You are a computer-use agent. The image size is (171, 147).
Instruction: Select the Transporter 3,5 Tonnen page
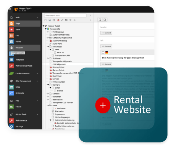point(63,102)
